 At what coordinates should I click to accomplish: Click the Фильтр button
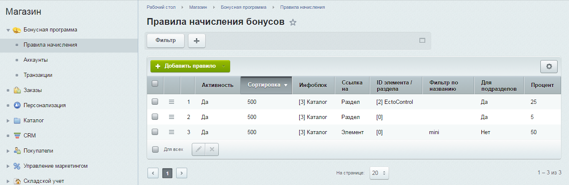coord(166,40)
